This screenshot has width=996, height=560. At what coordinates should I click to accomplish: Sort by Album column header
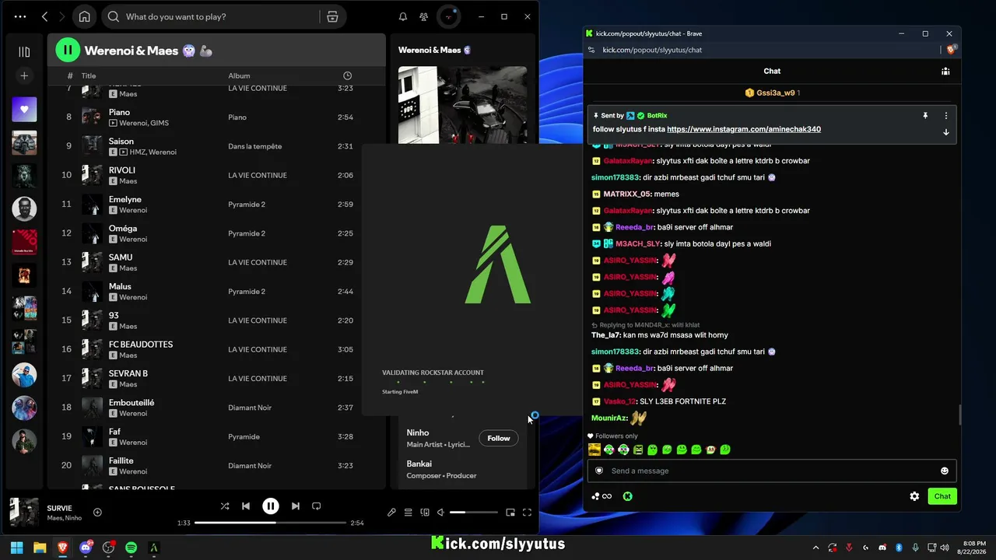click(x=239, y=75)
